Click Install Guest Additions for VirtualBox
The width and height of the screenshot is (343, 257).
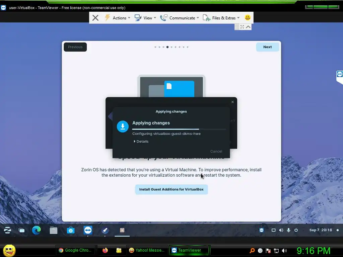click(x=171, y=189)
